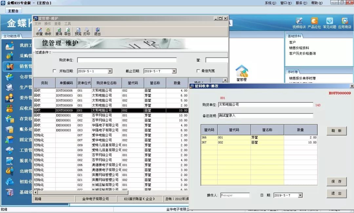Click the 查询 query toolbar icon
This screenshot has width=354, height=213.
[59, 31]
